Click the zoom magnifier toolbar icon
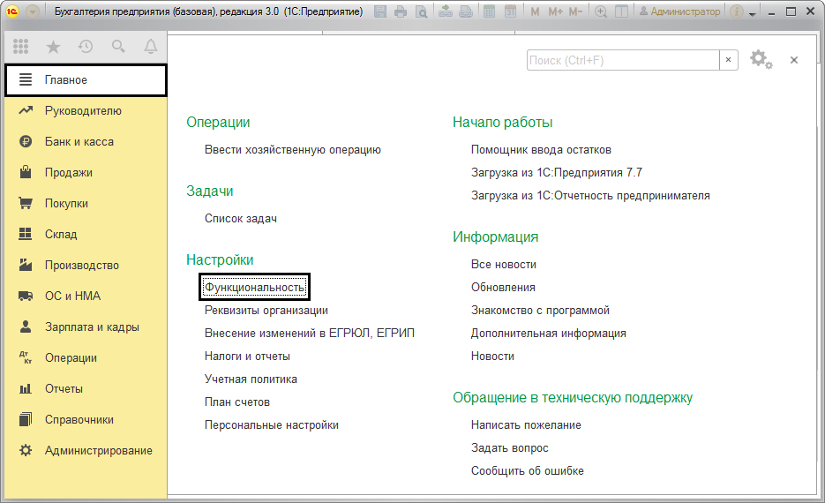 tap(601, 11)
